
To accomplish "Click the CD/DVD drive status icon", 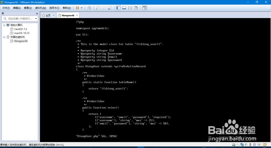I will 238,145.
